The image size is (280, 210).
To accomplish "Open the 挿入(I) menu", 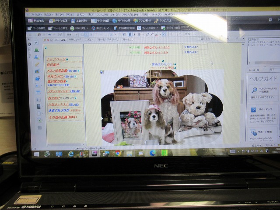I will 70,14.
